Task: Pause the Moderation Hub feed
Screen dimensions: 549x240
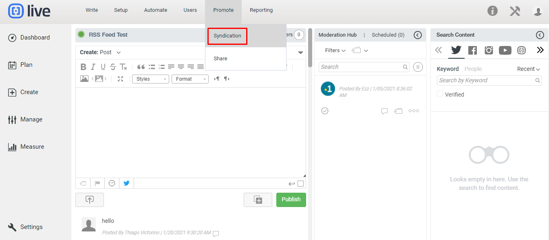Action: click(418, 67)
